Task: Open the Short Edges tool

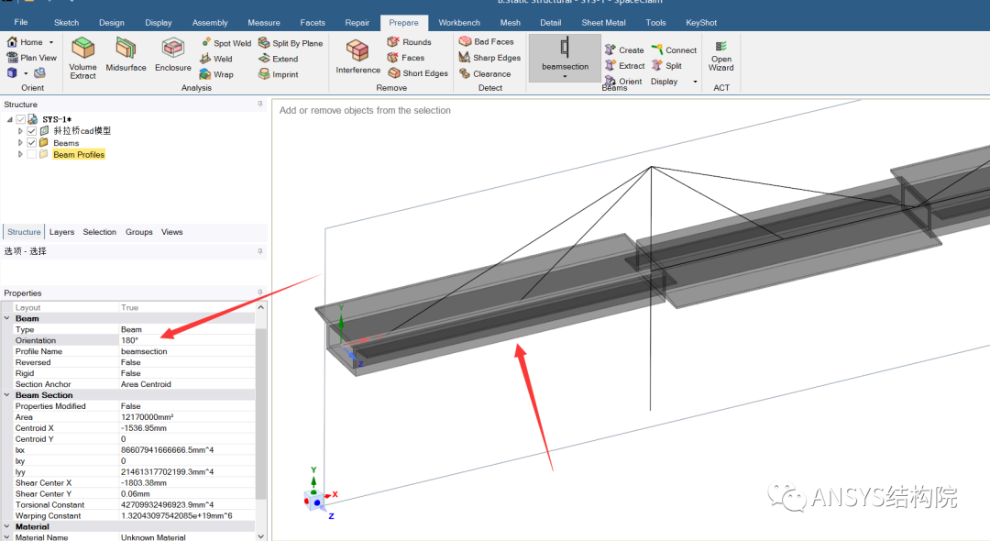Action: pyautogui.click(x=418, y=73)
